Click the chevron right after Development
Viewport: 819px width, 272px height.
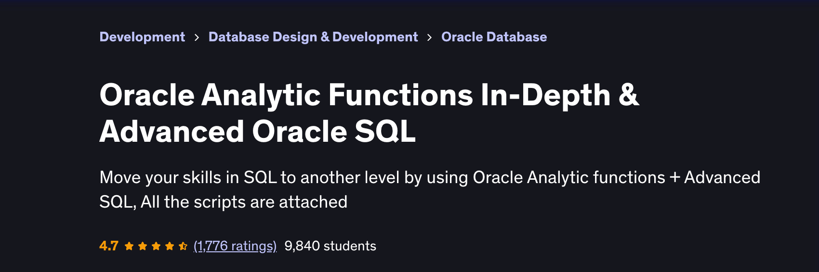(197, 37)
